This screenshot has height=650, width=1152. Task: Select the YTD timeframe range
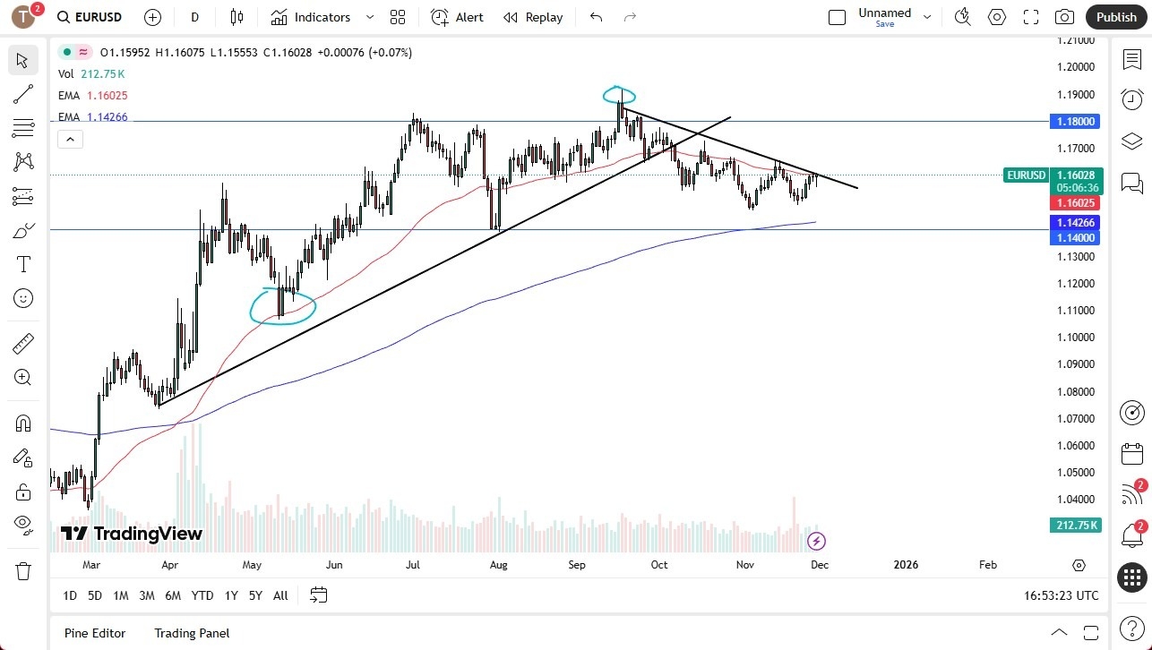[202, 594]
